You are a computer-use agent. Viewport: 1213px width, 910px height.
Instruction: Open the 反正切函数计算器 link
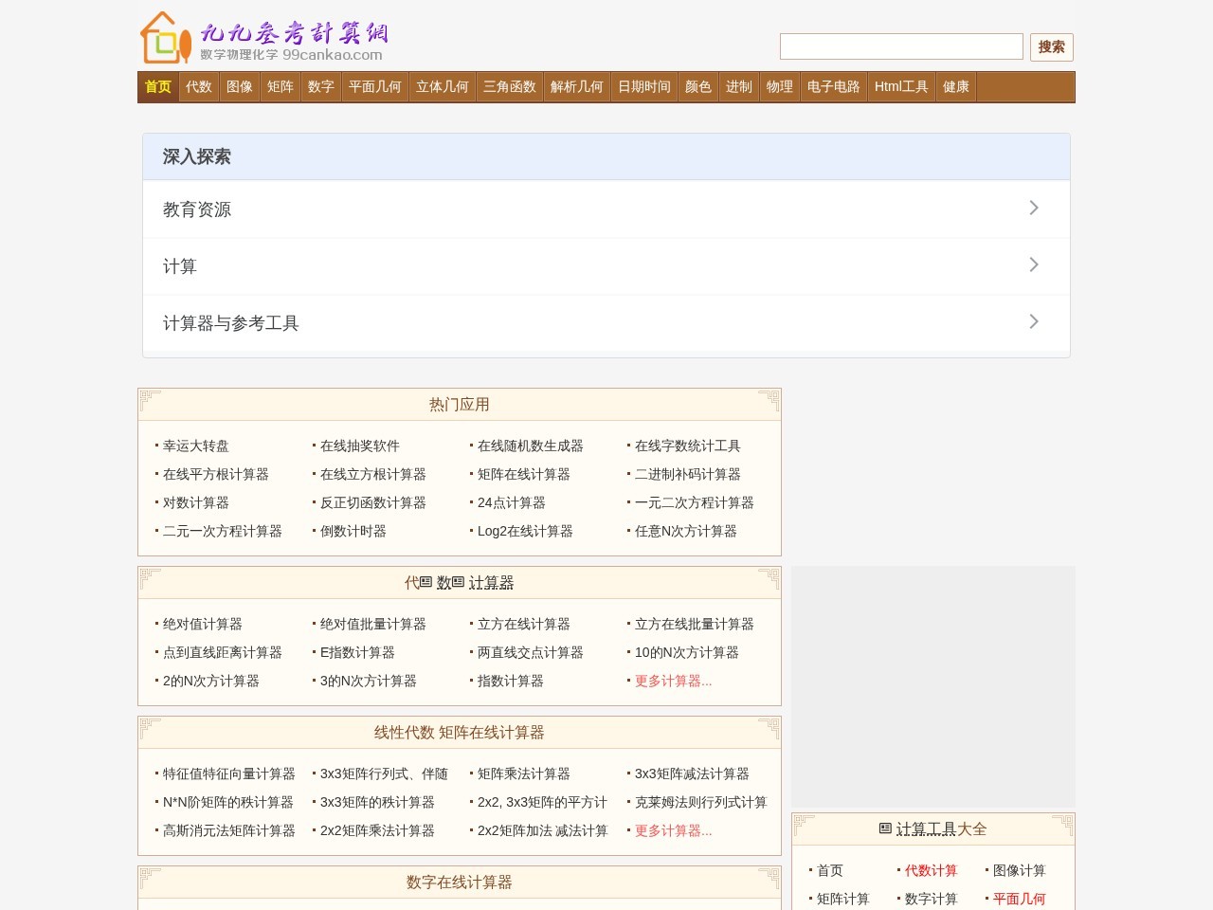(x=373, y=502)
